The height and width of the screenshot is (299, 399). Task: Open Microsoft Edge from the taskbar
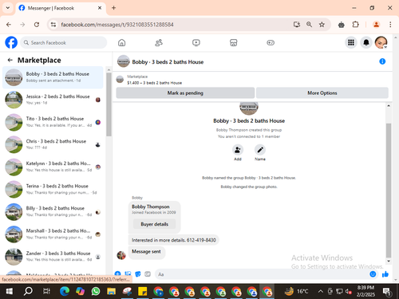point(65,292)
